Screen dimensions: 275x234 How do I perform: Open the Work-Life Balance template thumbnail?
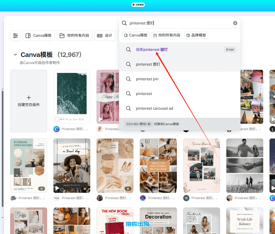tap(245, 221)
